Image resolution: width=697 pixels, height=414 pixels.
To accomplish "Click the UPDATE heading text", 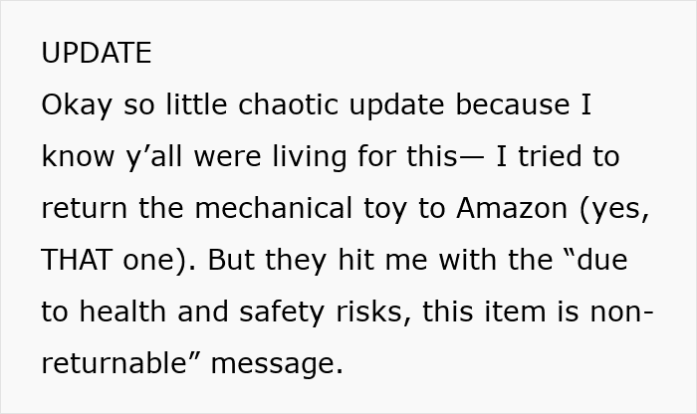I will pos(97,53).
